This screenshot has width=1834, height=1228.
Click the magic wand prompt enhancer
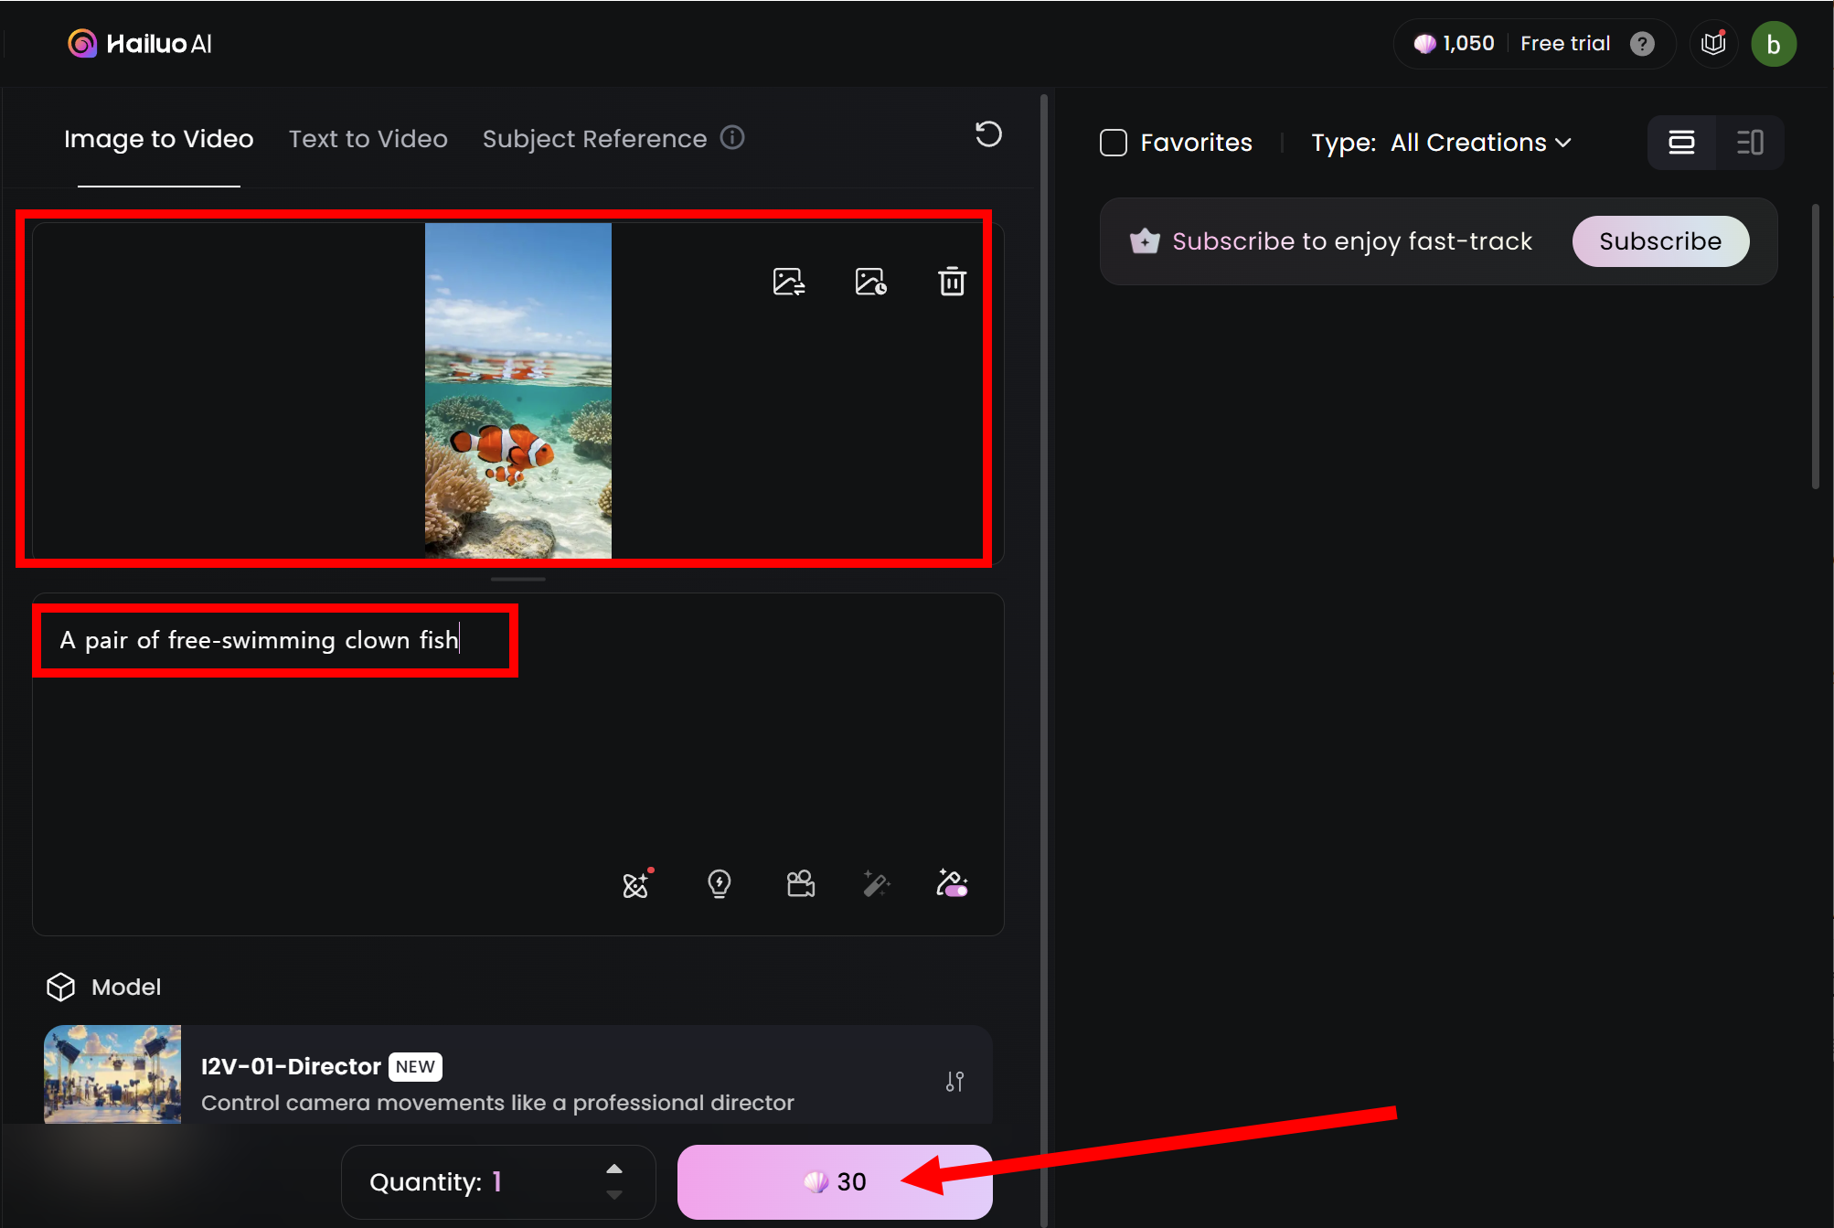click(x=876, y=883)
